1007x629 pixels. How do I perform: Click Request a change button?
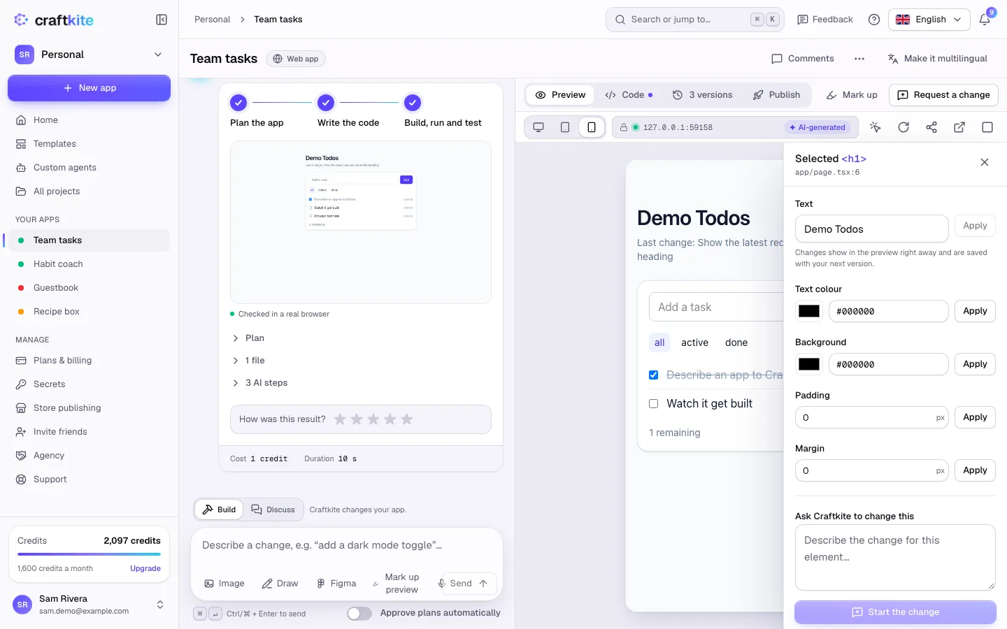[x=943, y=95]
